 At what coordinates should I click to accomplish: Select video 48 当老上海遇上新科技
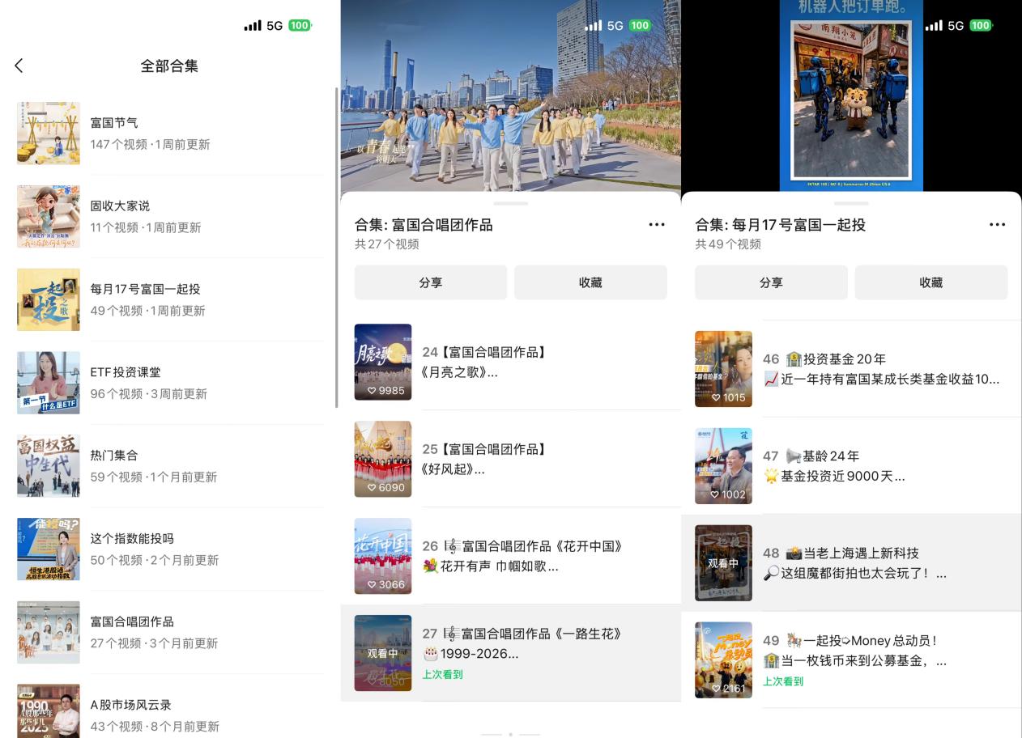(x=852, y=563)
